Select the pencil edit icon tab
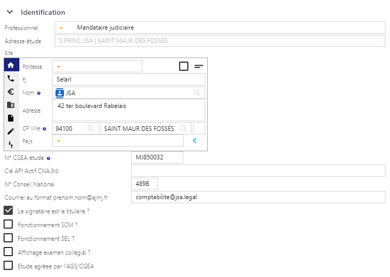Screen dimensions: 390x277 pos(11,131)
